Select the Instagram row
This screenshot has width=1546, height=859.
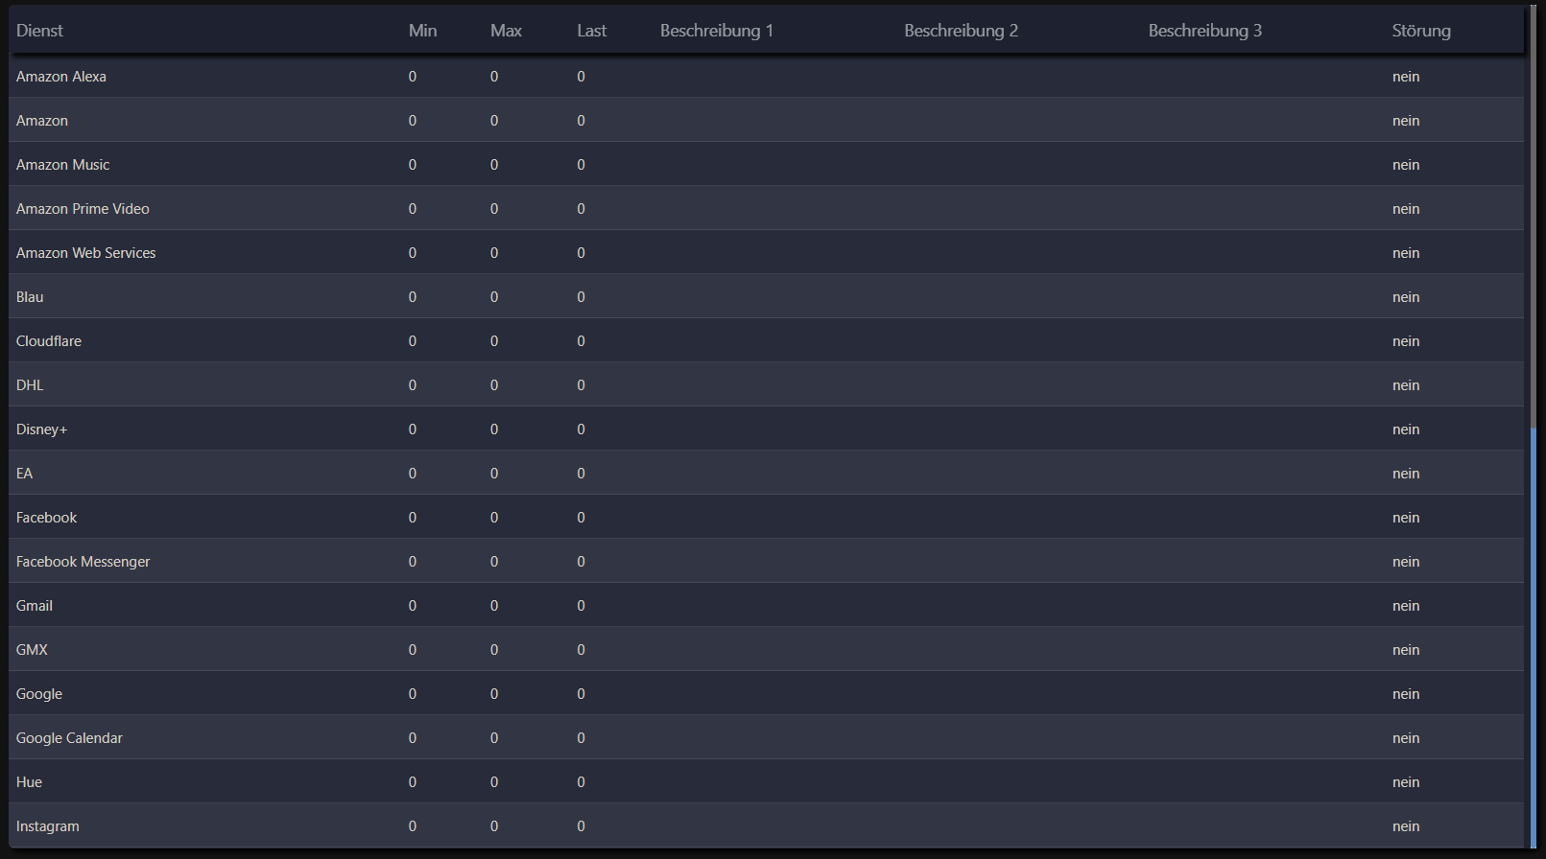click(x=48, y=826)
